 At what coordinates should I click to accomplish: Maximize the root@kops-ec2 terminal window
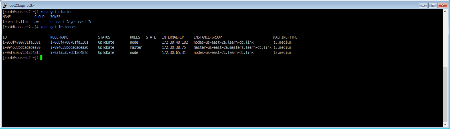coord(433,5)
